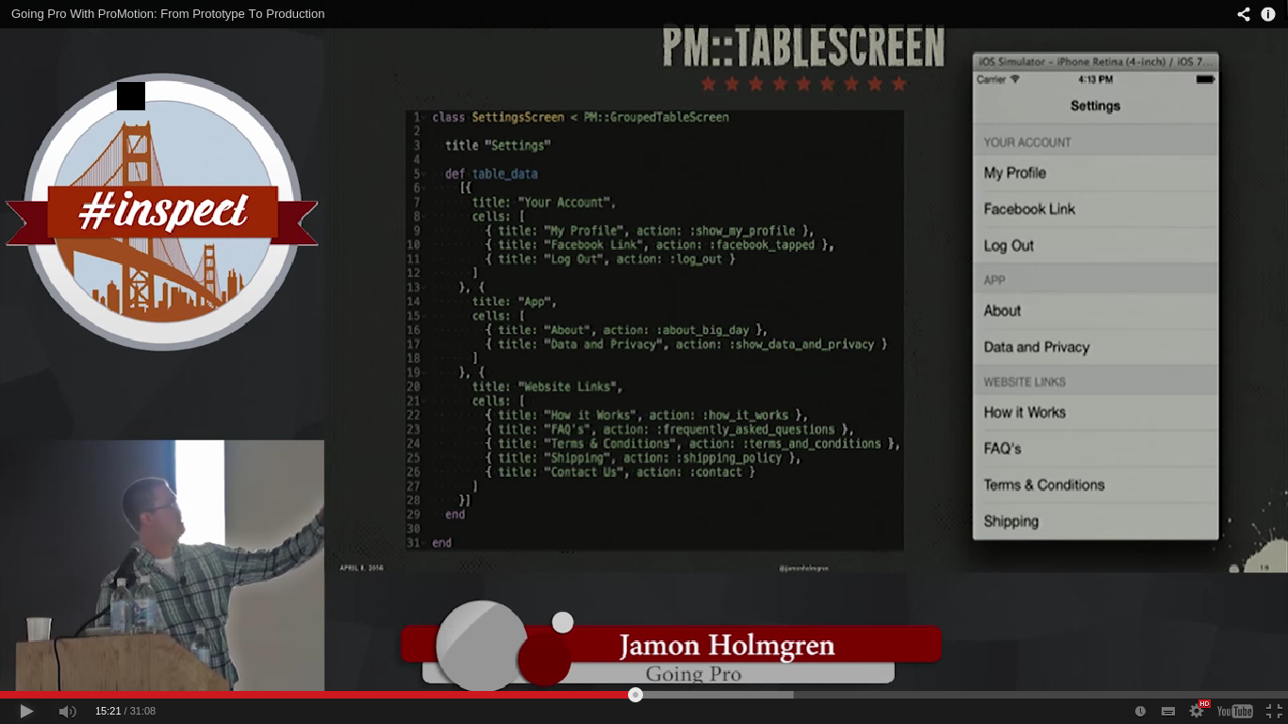Viewport: 1288px width, 724px height.
Task: Click the watch-later clock icon
Action: [x=1140, y=712]
